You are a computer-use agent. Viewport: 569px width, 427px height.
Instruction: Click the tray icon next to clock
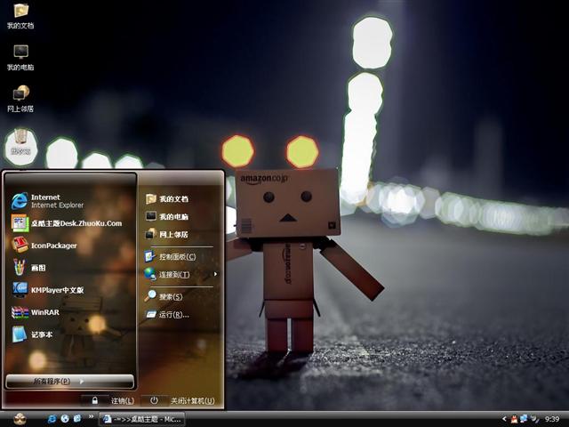click(x=534, y=419)
